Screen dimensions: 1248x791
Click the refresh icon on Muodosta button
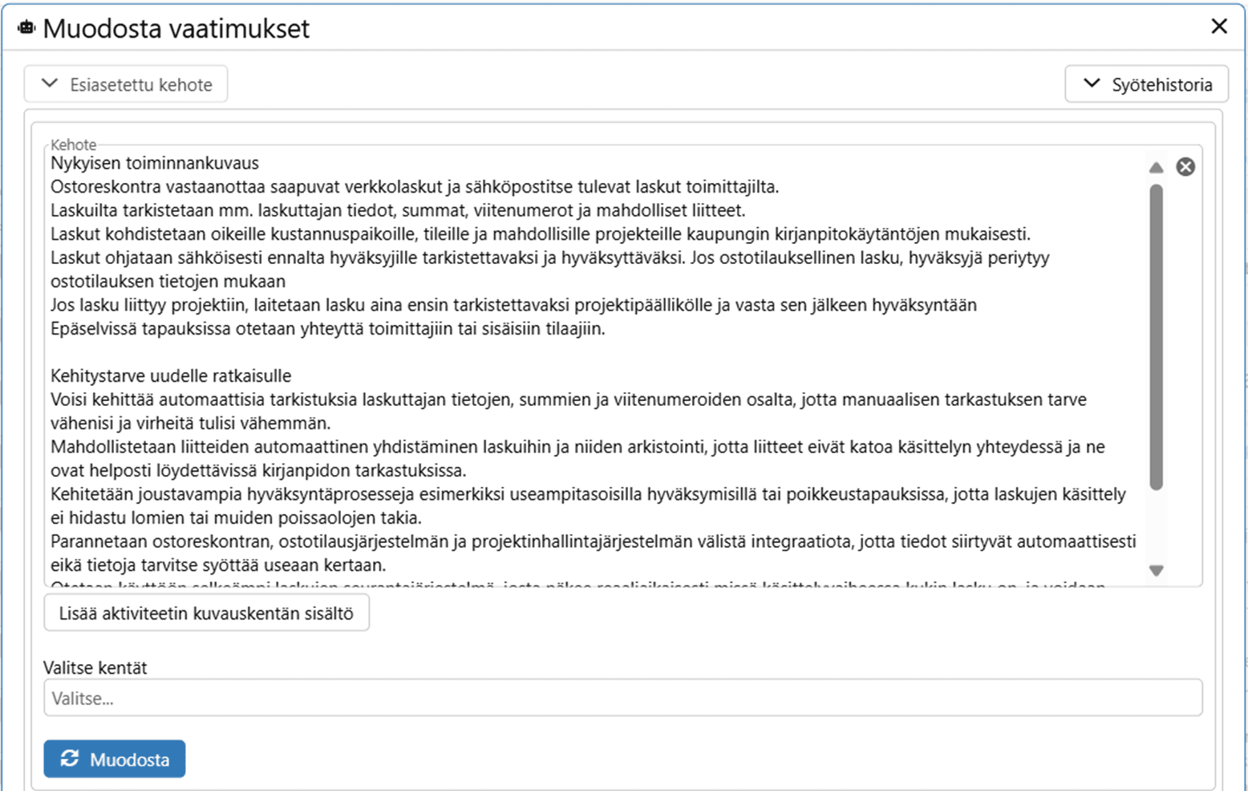click(x=70, y=759)
